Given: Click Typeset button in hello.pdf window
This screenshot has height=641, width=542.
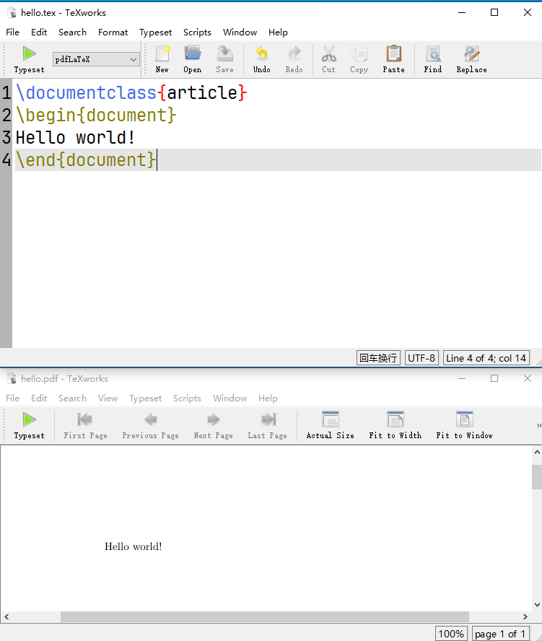Looking at the screenshot, I should (29, 426).
